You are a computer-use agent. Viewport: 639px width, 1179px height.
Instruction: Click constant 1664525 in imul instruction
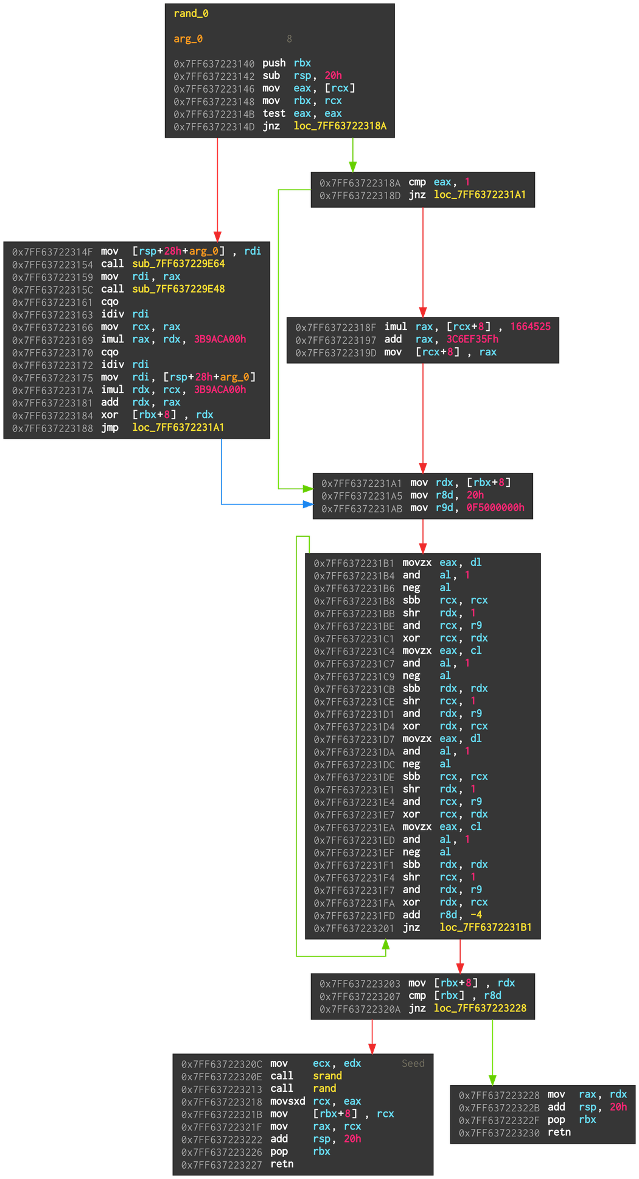[530, 327]
